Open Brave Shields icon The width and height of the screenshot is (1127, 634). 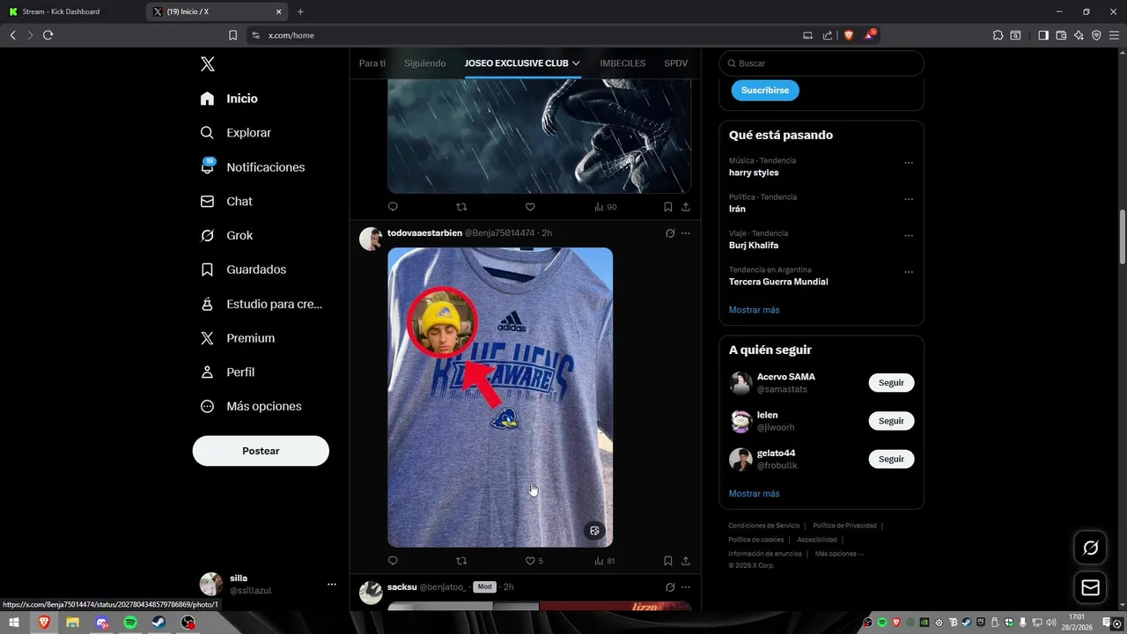(x=849, y=35)
